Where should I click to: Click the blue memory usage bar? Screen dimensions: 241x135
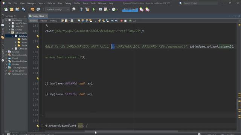tap(130, 9)
